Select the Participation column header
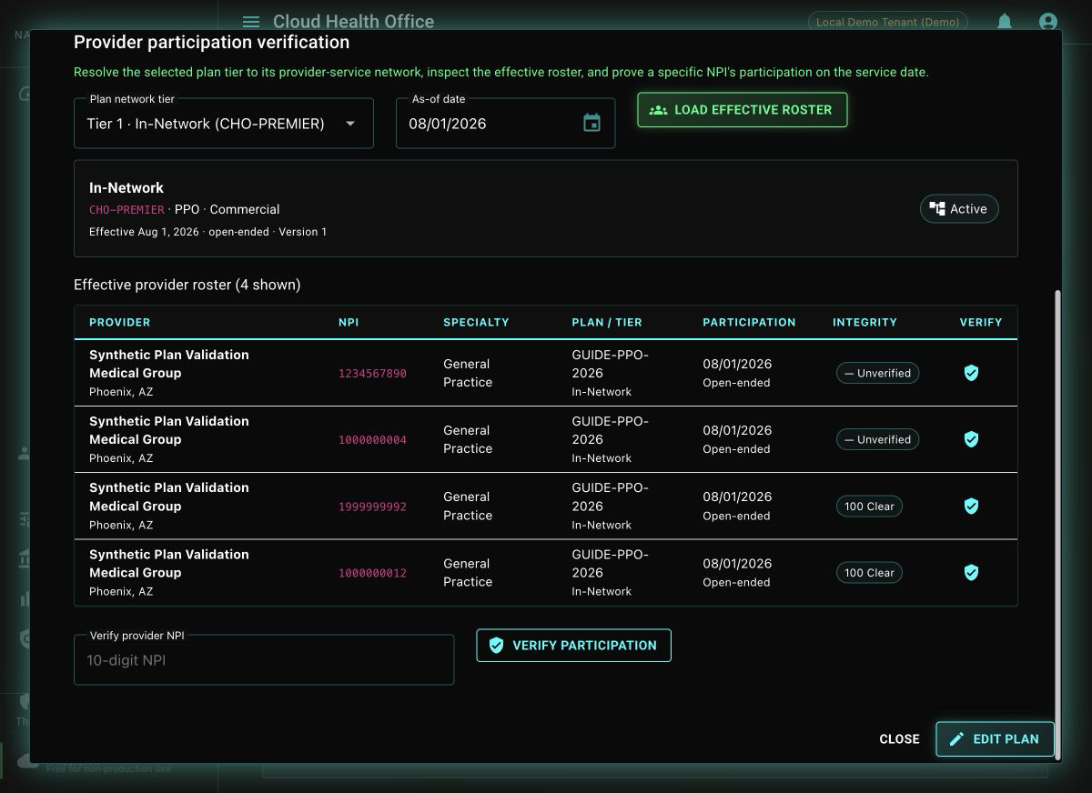 coord(749,322)
